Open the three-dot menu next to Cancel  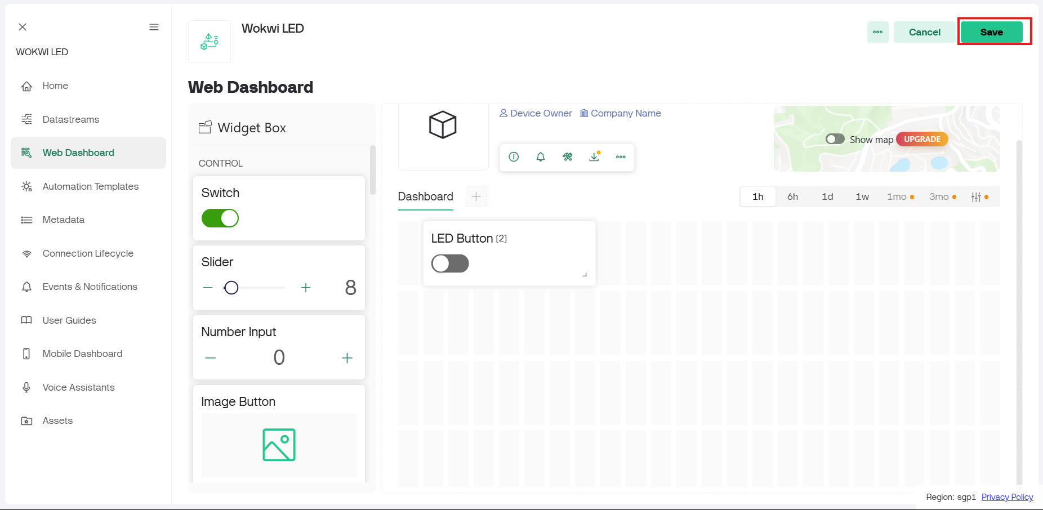pyautogui.click(x=877, y=32)
